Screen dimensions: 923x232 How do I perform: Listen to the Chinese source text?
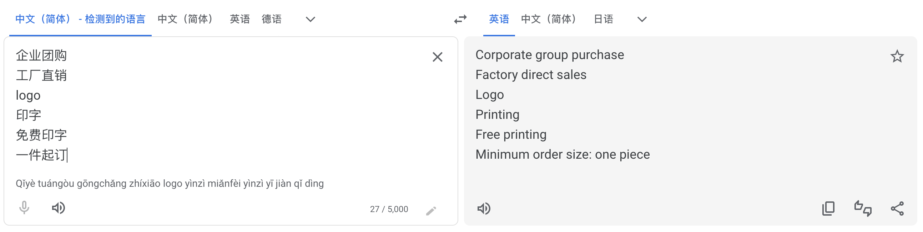[x=59, y=209]
